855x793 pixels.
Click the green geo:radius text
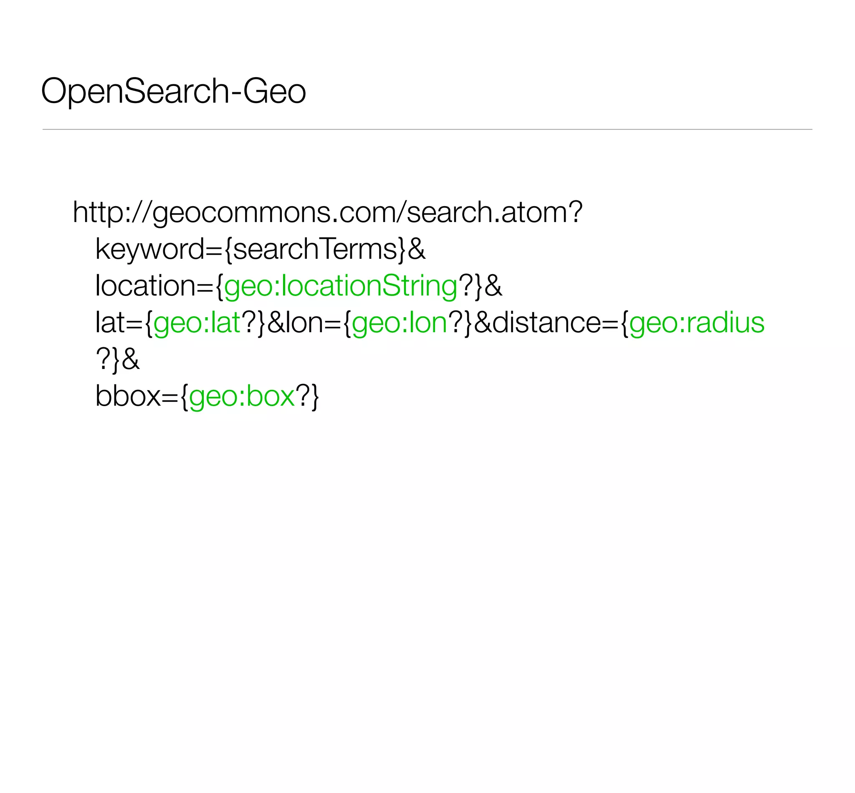(x=697, y=323)
